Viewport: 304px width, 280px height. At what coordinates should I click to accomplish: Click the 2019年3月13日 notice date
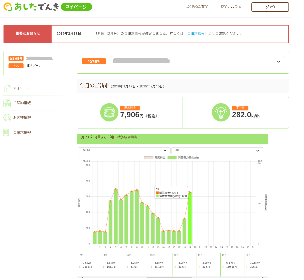[69, 34]
